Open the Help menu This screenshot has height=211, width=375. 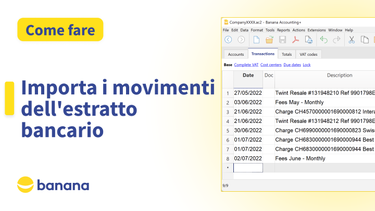click(349, 30)
